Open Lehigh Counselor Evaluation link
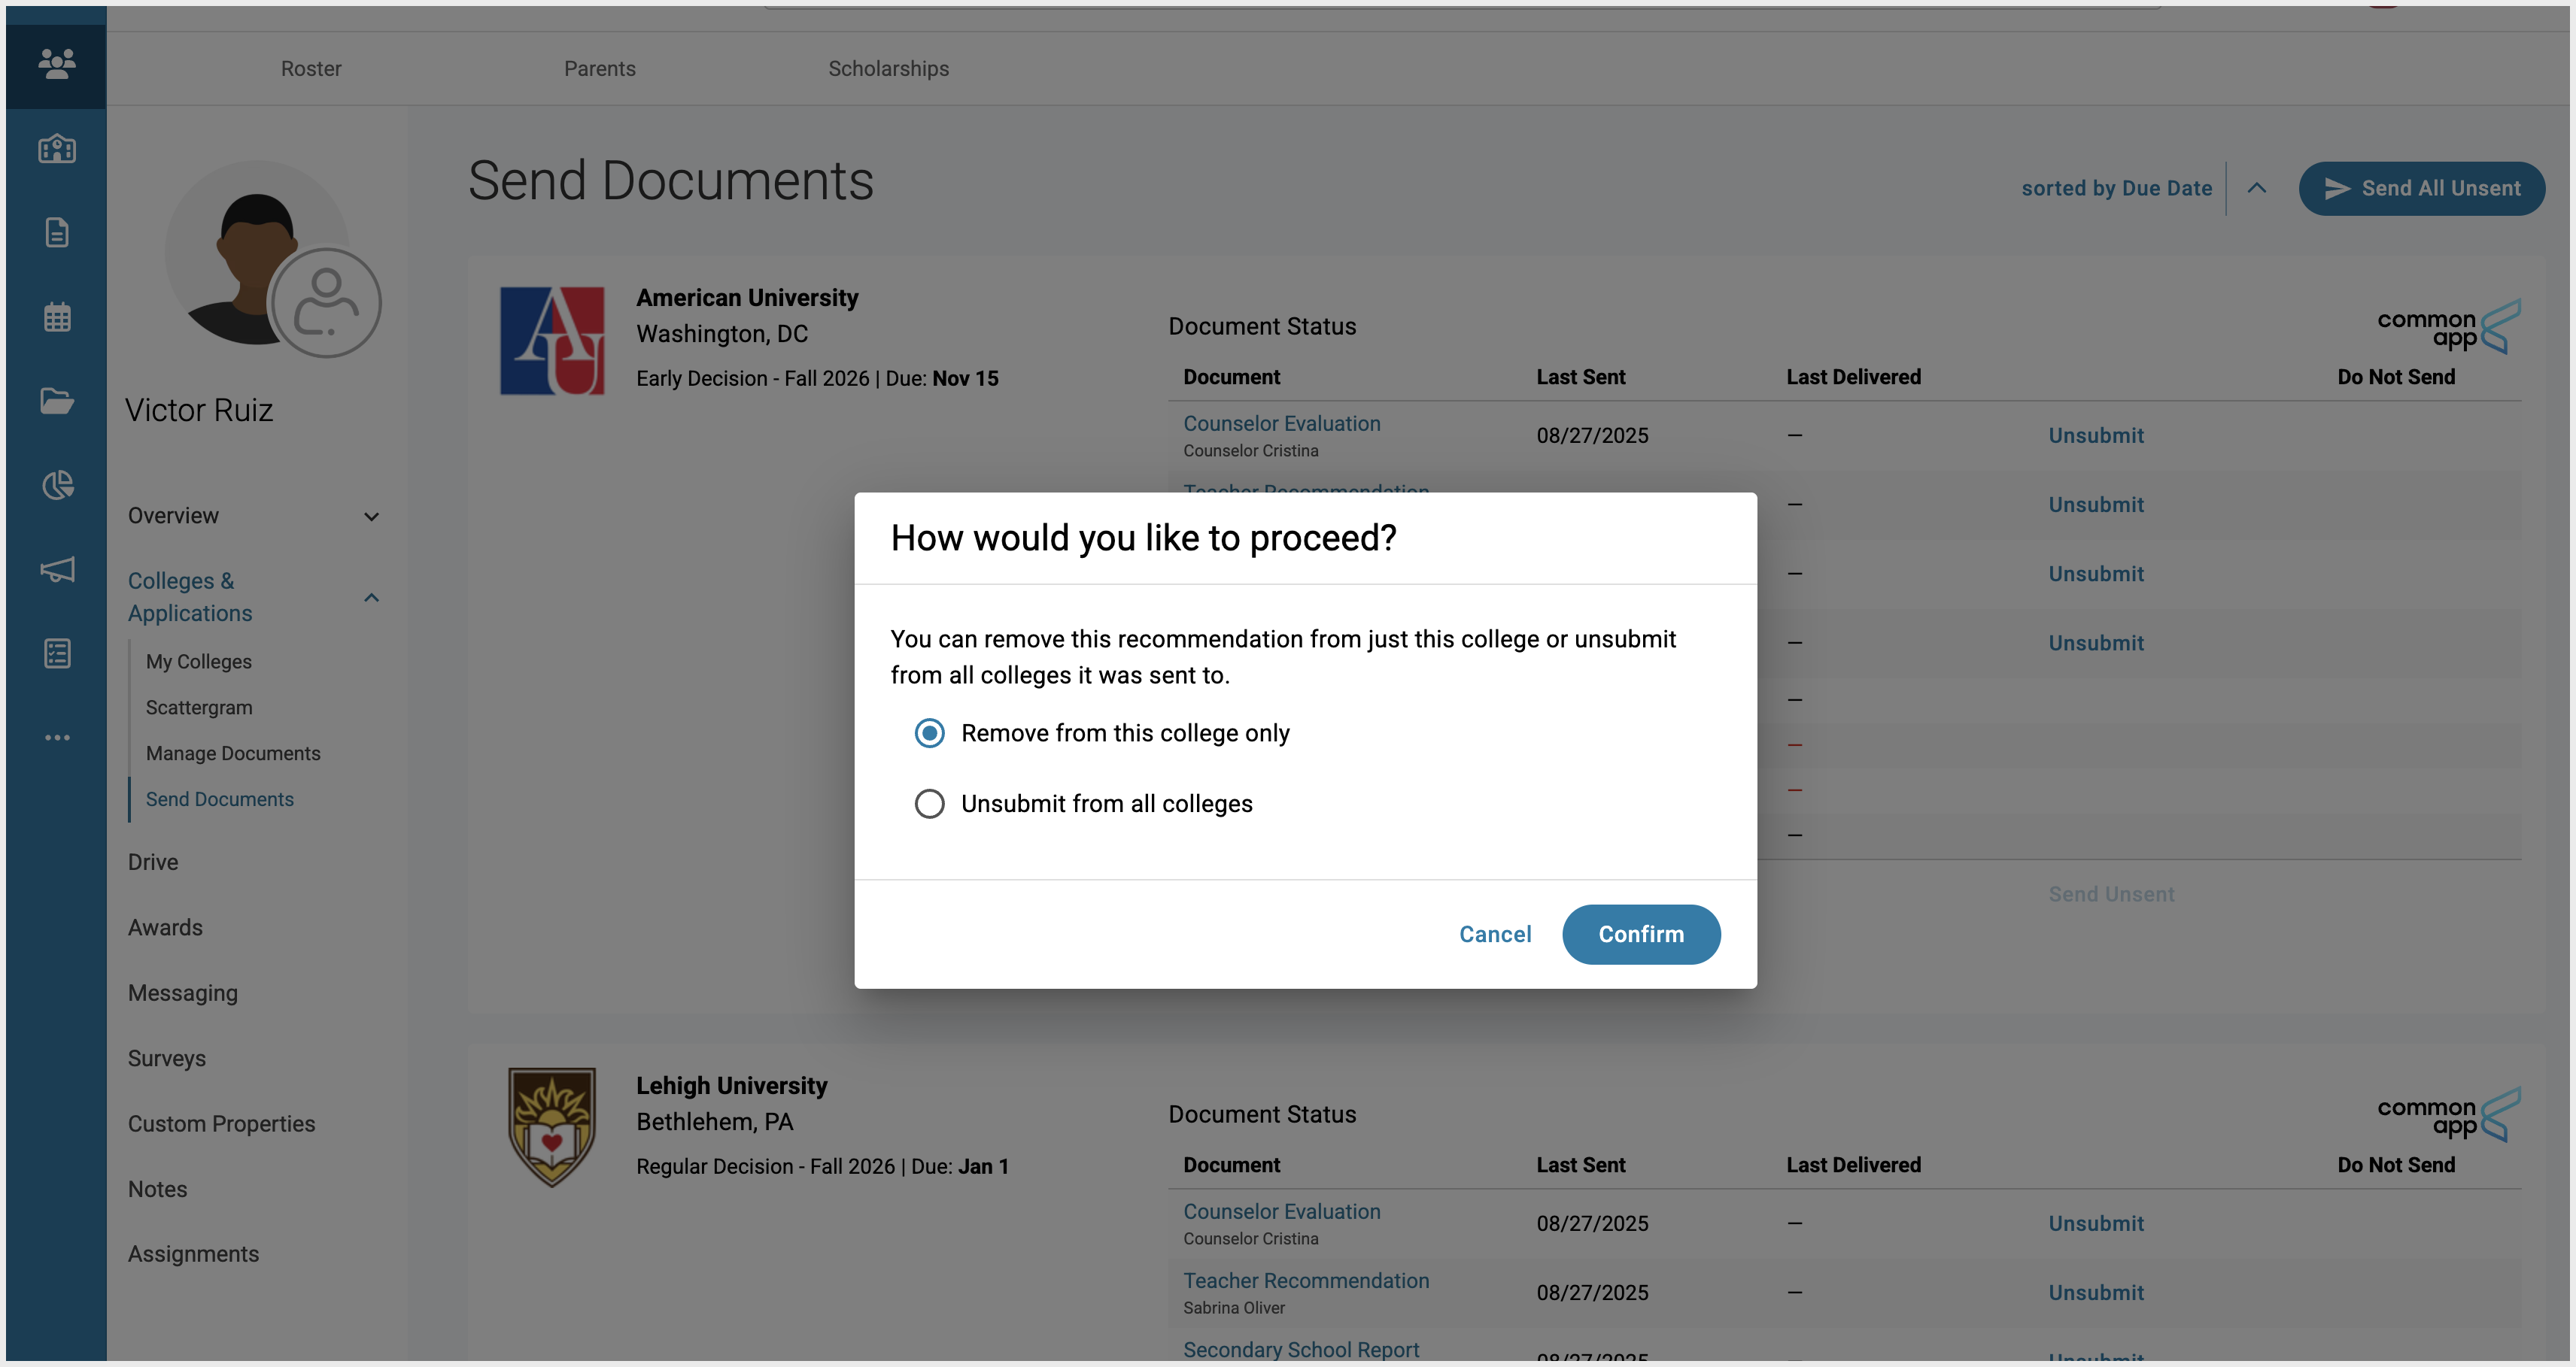Image resolution: width=2576 pixels, height=1367 pixels. [1282, 1212]
